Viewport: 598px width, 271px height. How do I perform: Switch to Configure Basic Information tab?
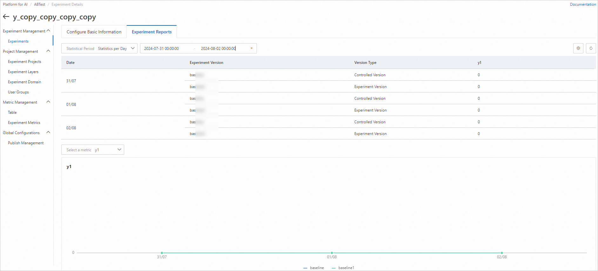(94, 32)
